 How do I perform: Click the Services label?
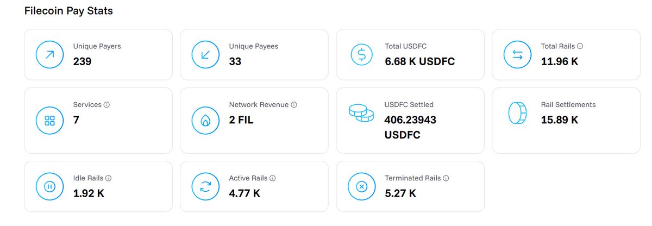87,105
